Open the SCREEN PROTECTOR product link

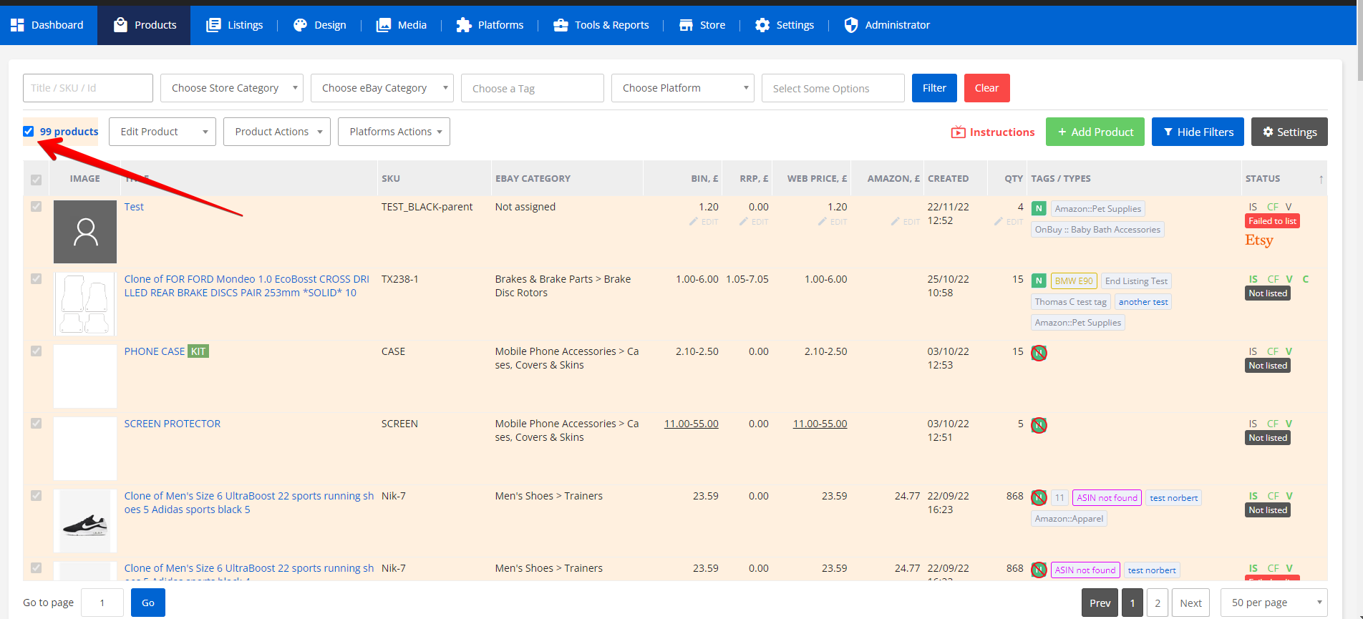[x=173, y=424]
